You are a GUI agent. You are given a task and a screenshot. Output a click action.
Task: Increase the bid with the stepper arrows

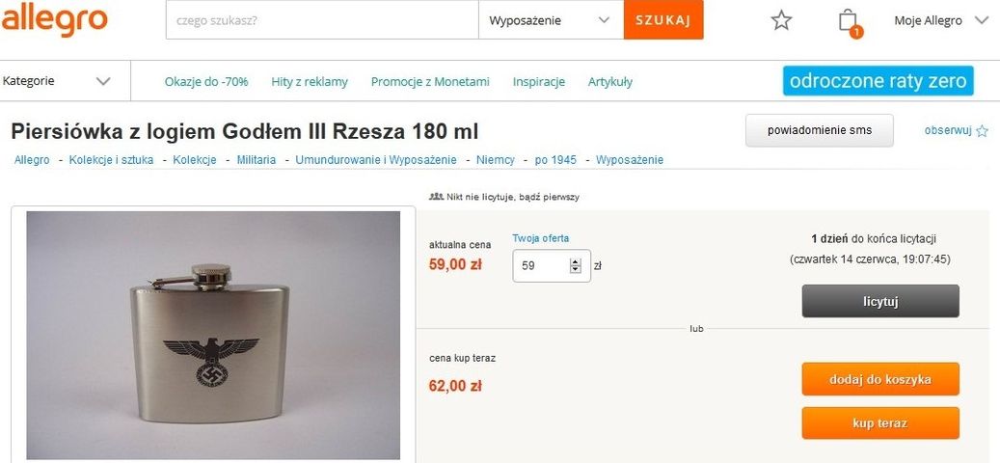coord(576,262)
